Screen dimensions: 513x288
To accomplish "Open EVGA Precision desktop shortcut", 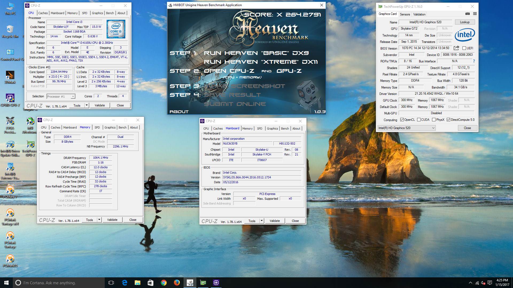I will (x=10, y=125).
